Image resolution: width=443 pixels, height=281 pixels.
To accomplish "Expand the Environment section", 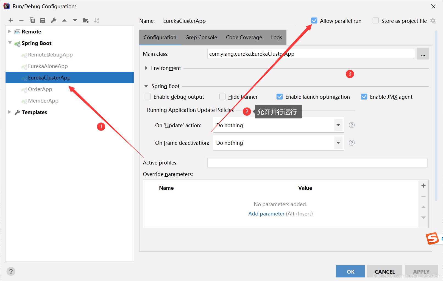I will [x=146, y=68].
